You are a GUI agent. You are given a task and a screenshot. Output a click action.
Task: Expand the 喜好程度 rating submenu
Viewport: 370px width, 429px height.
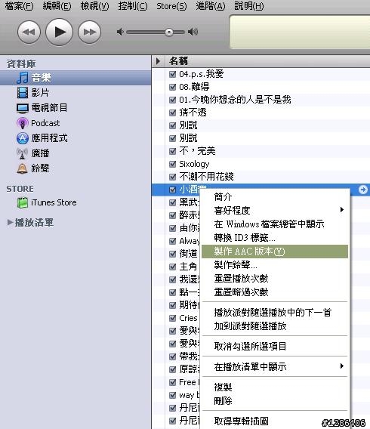click(275, 210)
